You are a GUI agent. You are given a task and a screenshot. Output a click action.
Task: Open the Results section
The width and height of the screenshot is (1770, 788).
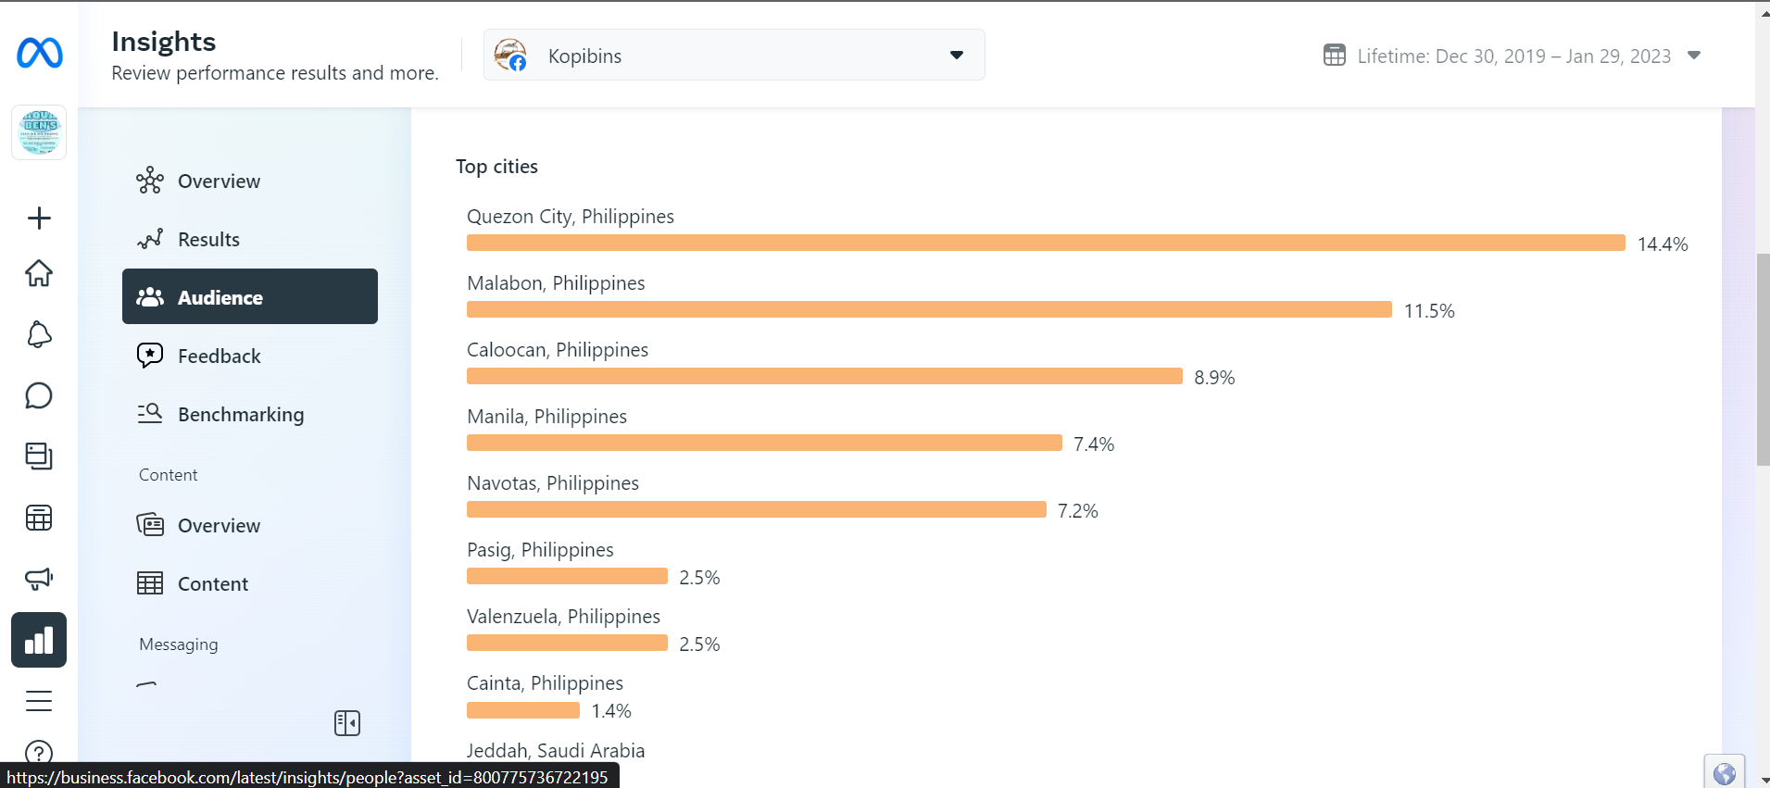(208, 239)
